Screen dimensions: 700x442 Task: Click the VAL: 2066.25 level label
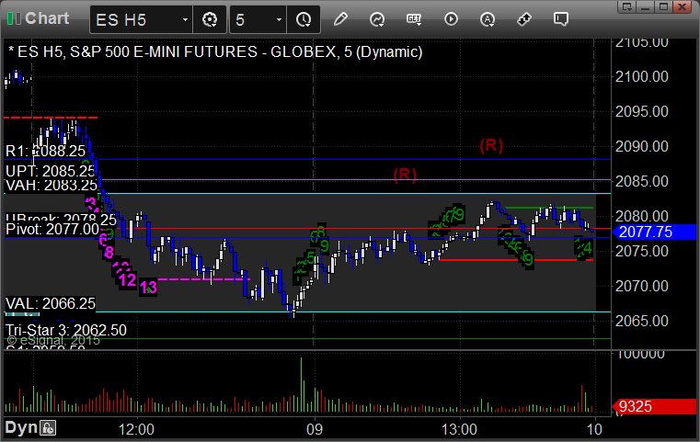click(51, 304)
